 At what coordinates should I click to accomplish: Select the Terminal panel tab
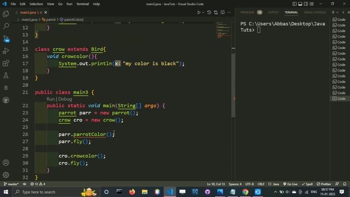[x=291, y=12]
